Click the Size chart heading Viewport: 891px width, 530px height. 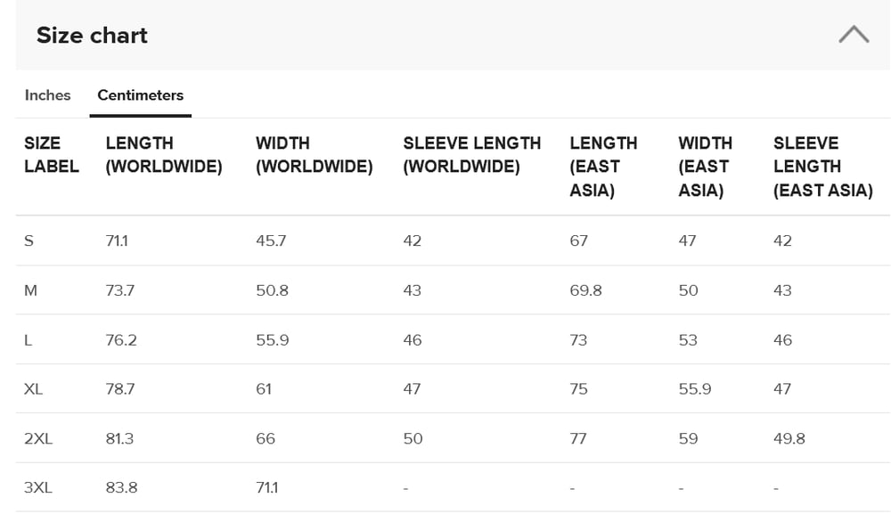tap(92, 36)
